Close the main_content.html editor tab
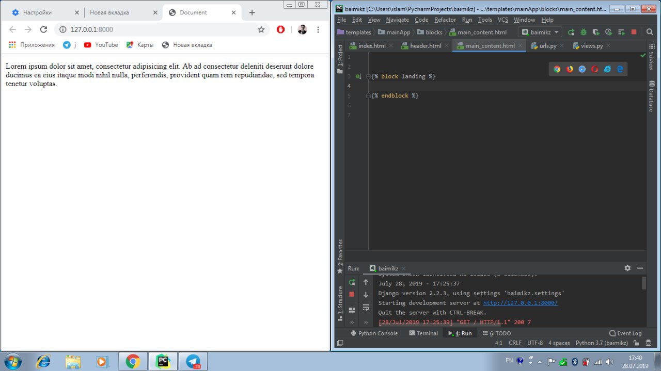The height and width of the screenshot is (371, 661). click(521, 45)
